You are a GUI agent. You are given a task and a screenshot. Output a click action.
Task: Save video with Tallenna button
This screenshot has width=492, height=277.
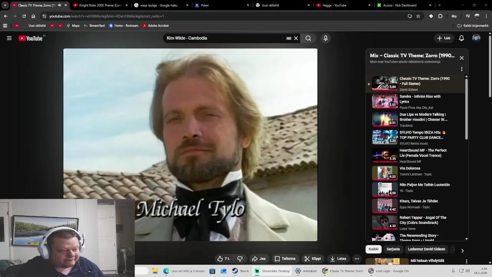[285, 259]
